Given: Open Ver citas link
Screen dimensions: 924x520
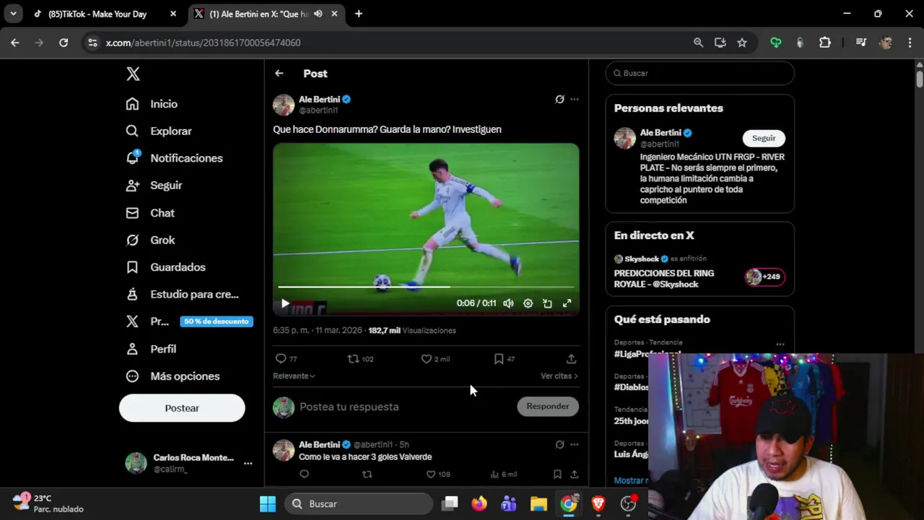Looking at the screenshot, I should tap(559, 376).
